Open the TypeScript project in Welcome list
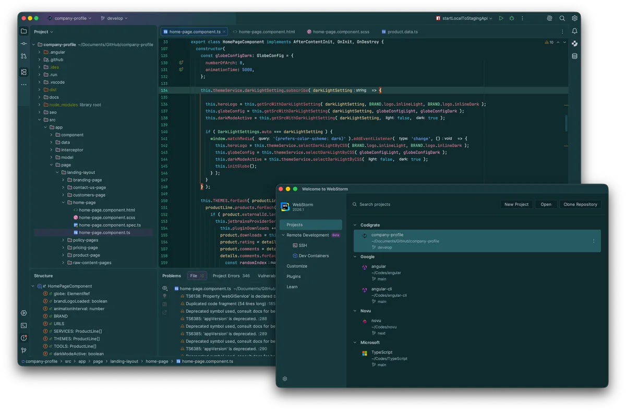626x411 pixels. [x=477, y=358]
